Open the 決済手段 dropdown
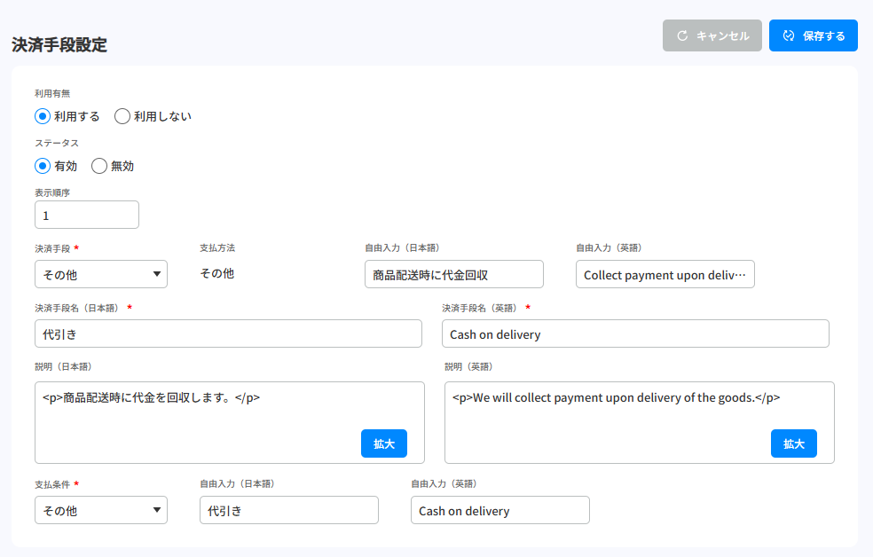Viewport: 873px width, 557px height. (x=101, y=274)
